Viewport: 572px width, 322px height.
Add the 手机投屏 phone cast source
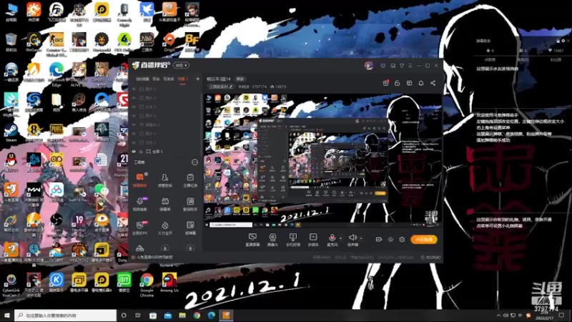click(293, 240)
